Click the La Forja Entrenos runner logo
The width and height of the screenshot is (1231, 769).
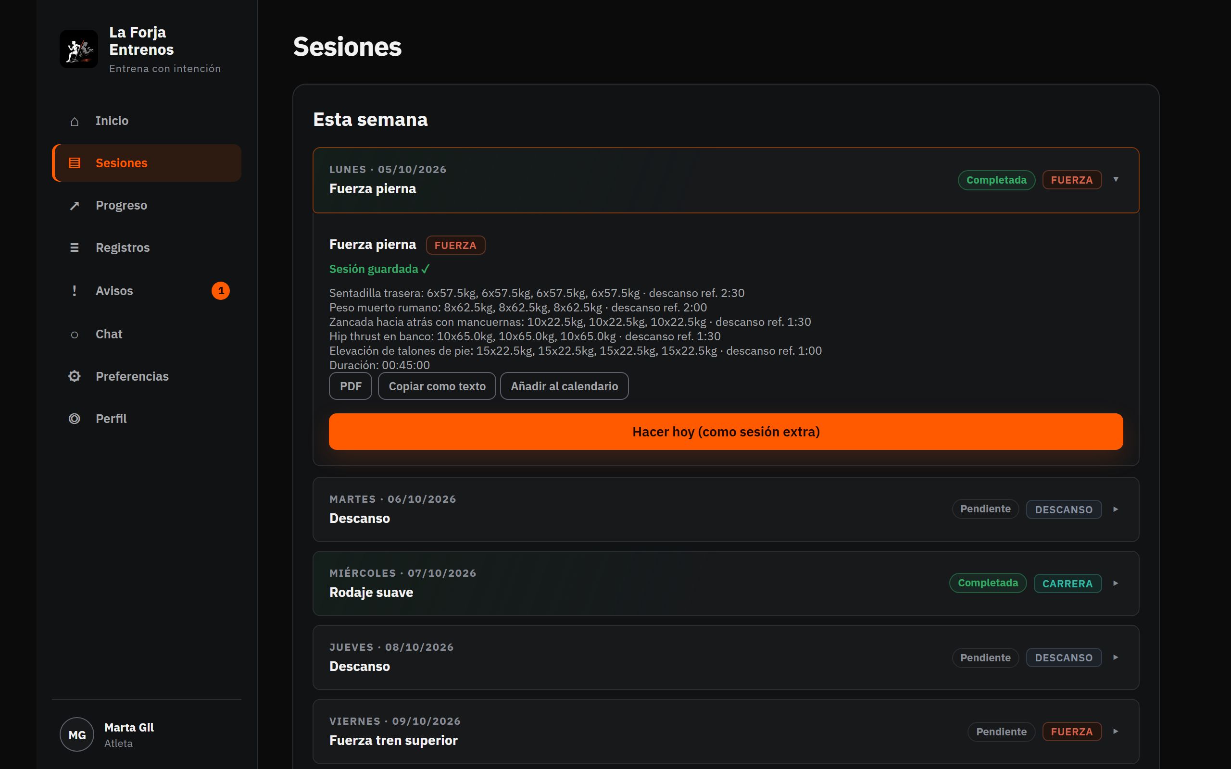(79, 49)
